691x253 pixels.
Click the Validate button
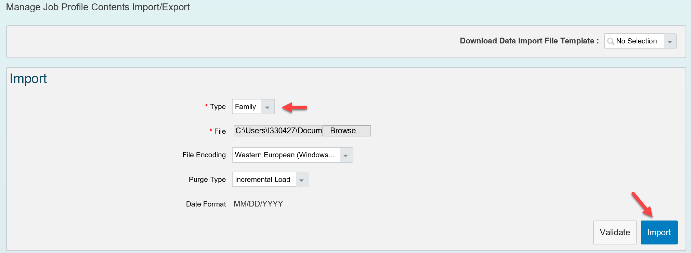[x=615, y=232]
